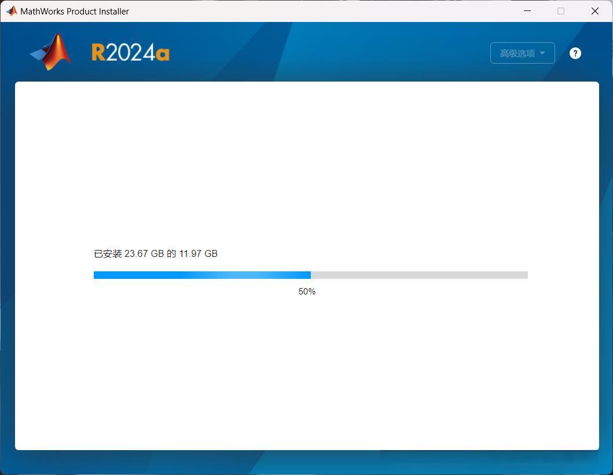
Task: Click the 11.97 GB installed size value
Action: pos(198,253)
